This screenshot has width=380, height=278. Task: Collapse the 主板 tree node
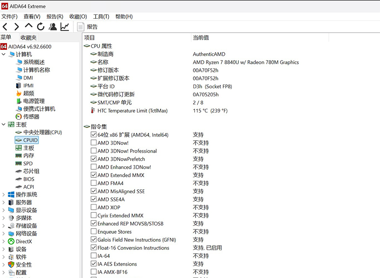3,125
